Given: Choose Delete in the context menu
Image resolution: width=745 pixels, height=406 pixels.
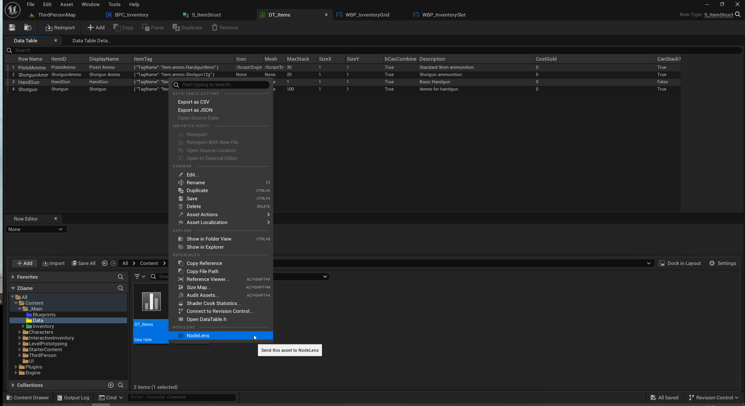Looking at the screenshot, I should [221, 206].
